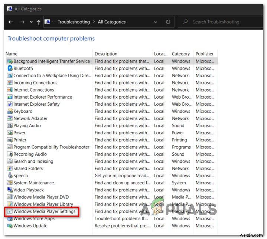Select the Shared Folders name
The image size is (267, 239).
pos(28,169)
